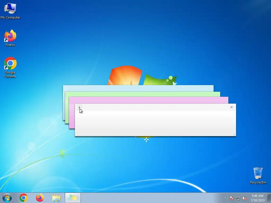Open the Windows Start menu
Screen dimensions: 271x203
[x=7, y=198]
